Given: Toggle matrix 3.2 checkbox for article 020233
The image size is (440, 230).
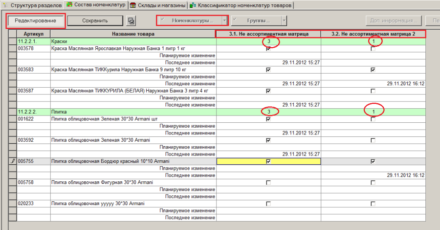Looking at the screenshot, I should coord(373,204).
